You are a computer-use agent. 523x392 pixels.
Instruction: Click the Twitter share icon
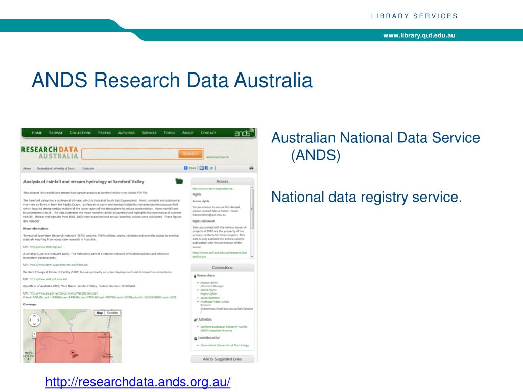click(211, 168)
